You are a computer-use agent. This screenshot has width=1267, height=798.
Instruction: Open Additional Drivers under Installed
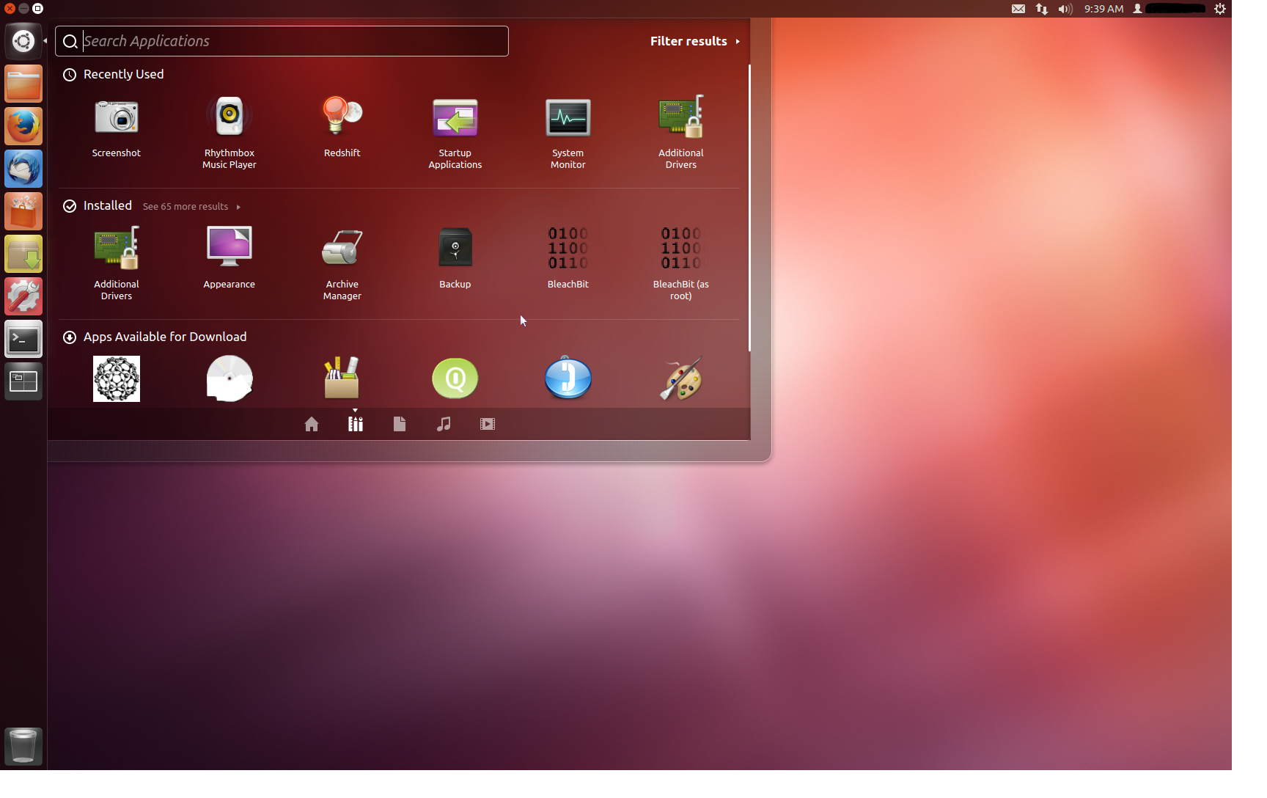(x=116, y=263)
